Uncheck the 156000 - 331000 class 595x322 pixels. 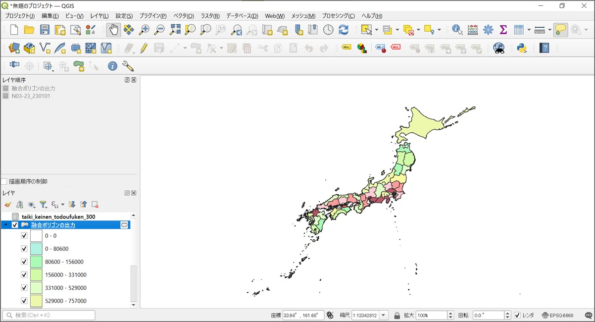[24, 274]
